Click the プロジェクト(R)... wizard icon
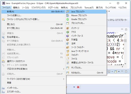Image resolution: width=131 pixels, height=94 pixels. 68,23
